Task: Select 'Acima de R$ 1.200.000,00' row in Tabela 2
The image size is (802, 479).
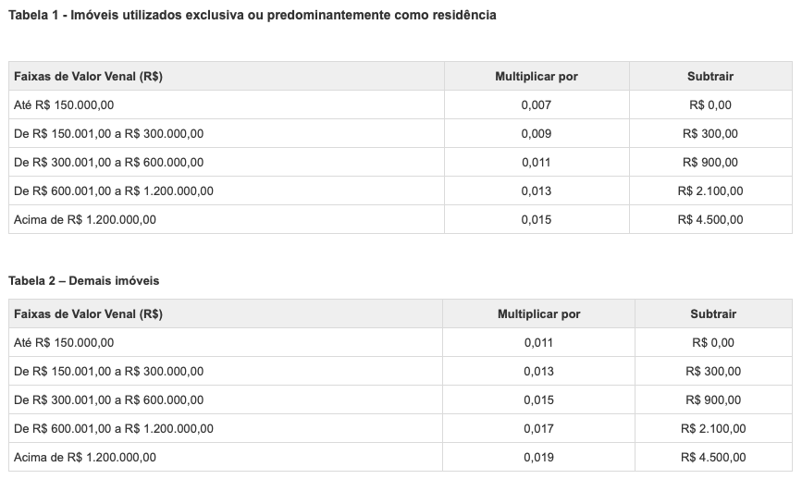Action: (85, 457)
